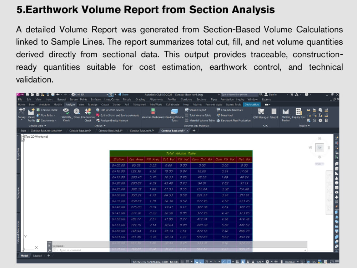Switch to the Contour Base_rev7 drawing tab
The image size is (357, 268).
coord(80,130)
